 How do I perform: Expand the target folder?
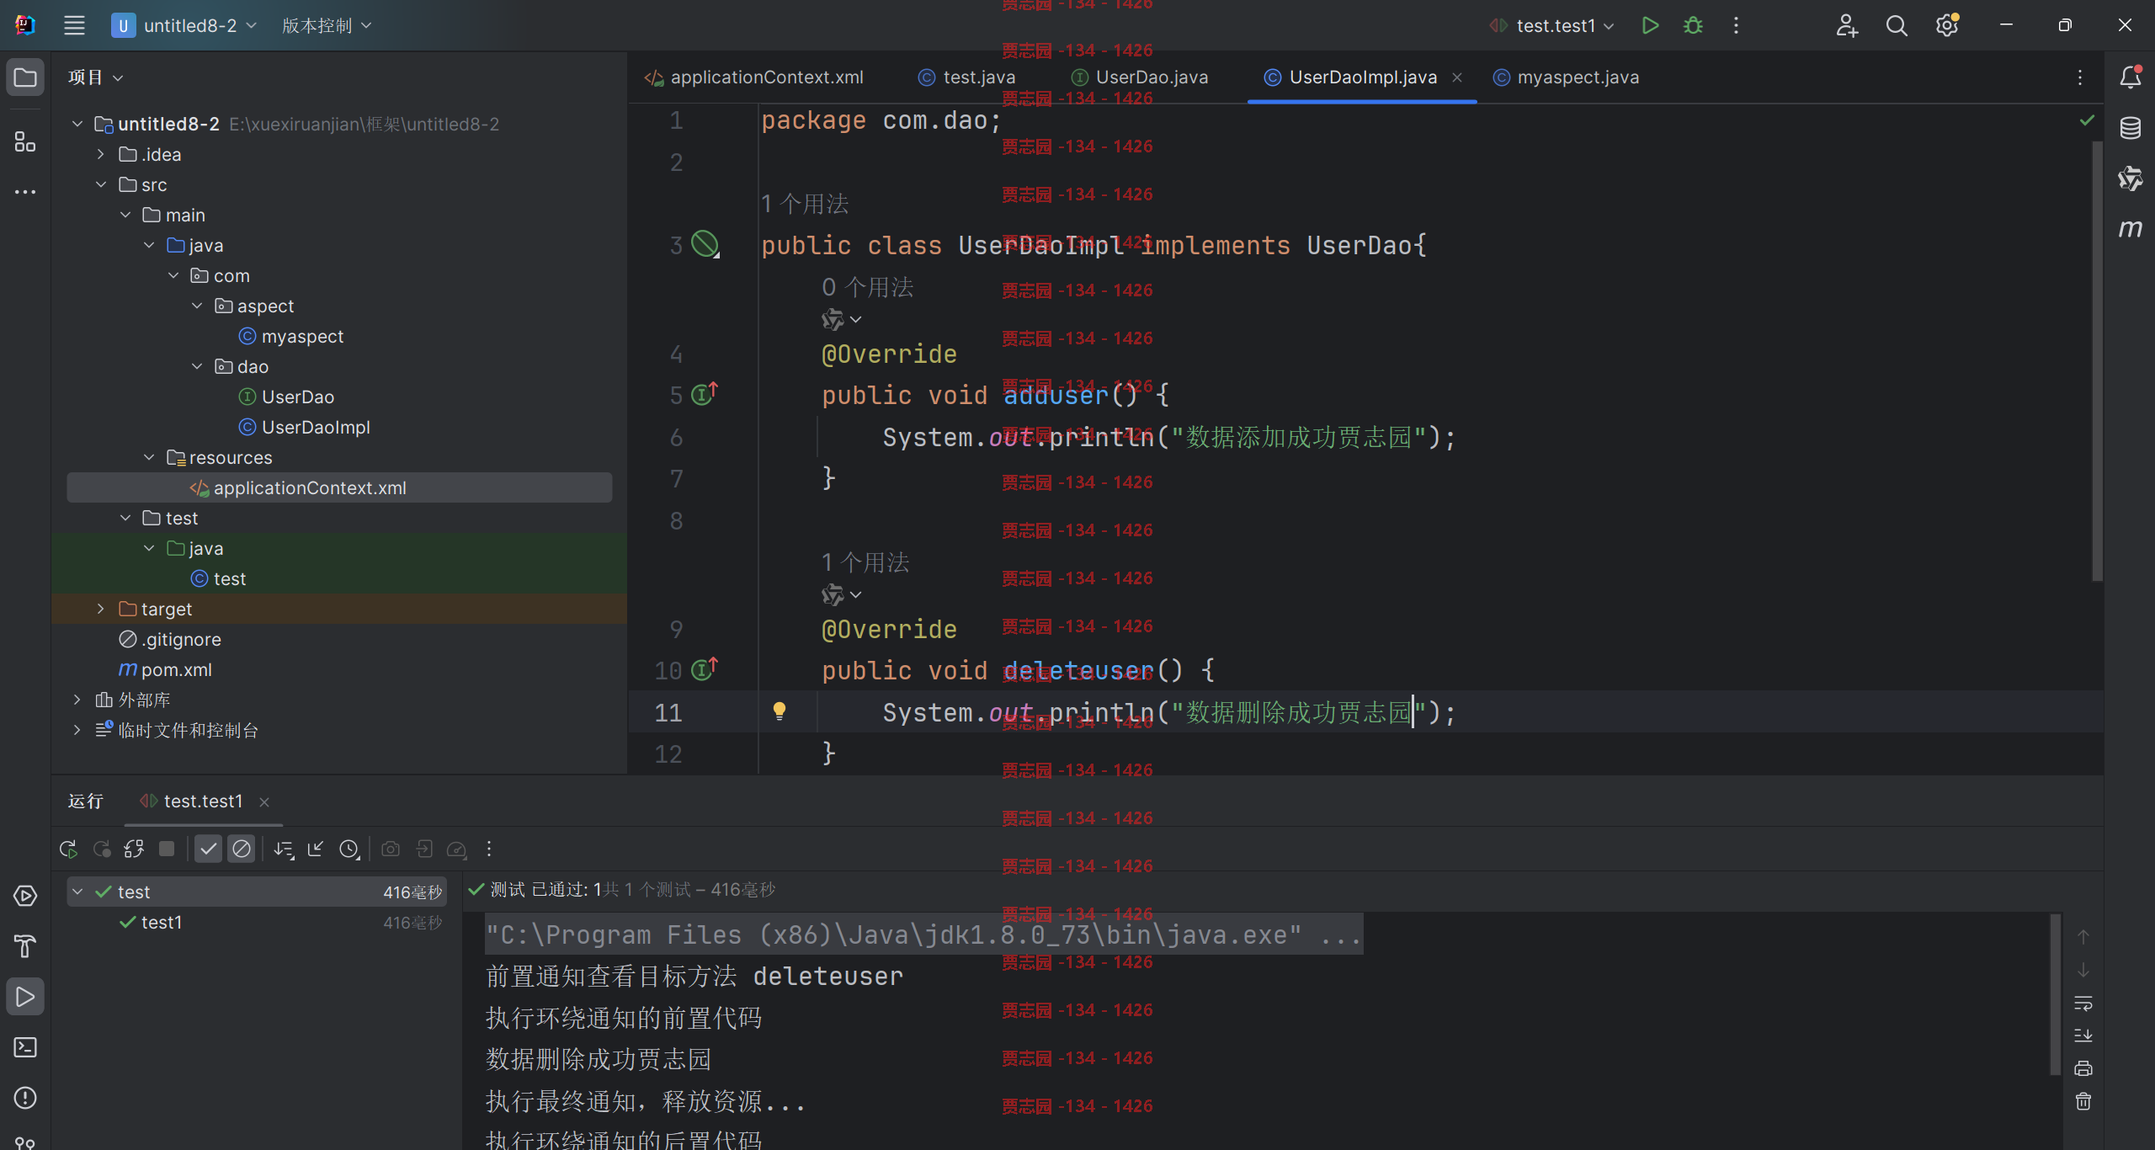click(101, 609)
